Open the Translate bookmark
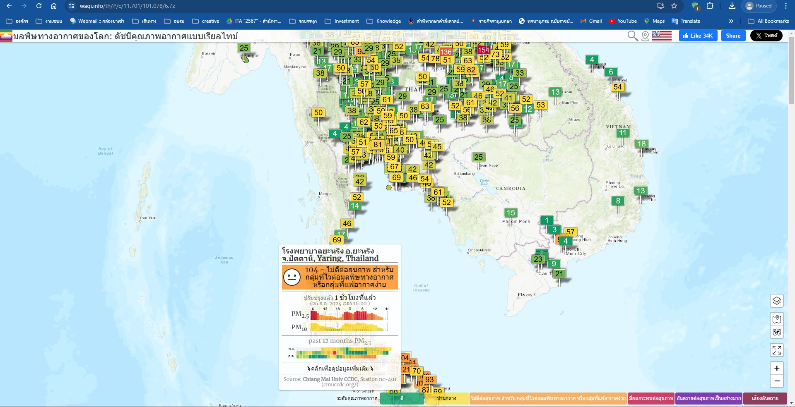 (x=686, y=21)
